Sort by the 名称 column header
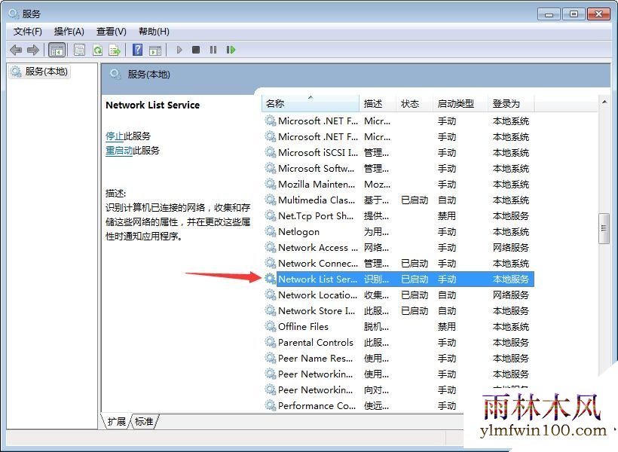The image size is (618, 452). pos(311,104)
